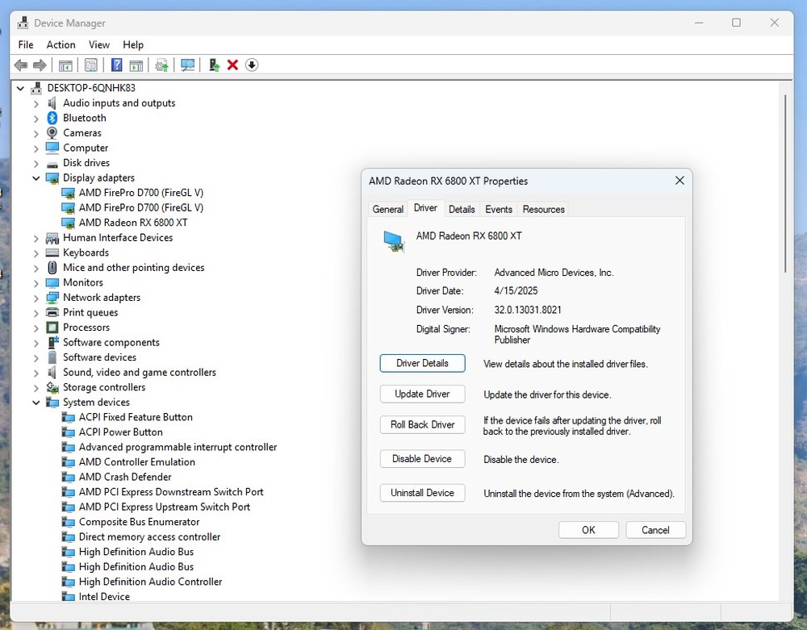
Task: Click the Disable Device button
Action: pyautogui.click(x=423, y=459)
